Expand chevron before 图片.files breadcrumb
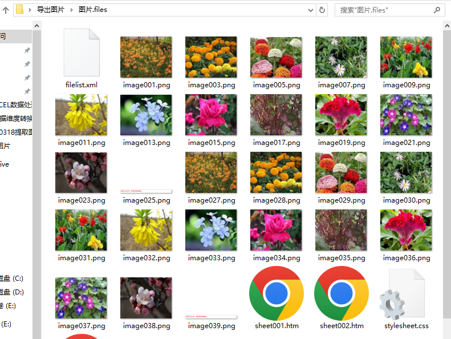 pos(71,10)
